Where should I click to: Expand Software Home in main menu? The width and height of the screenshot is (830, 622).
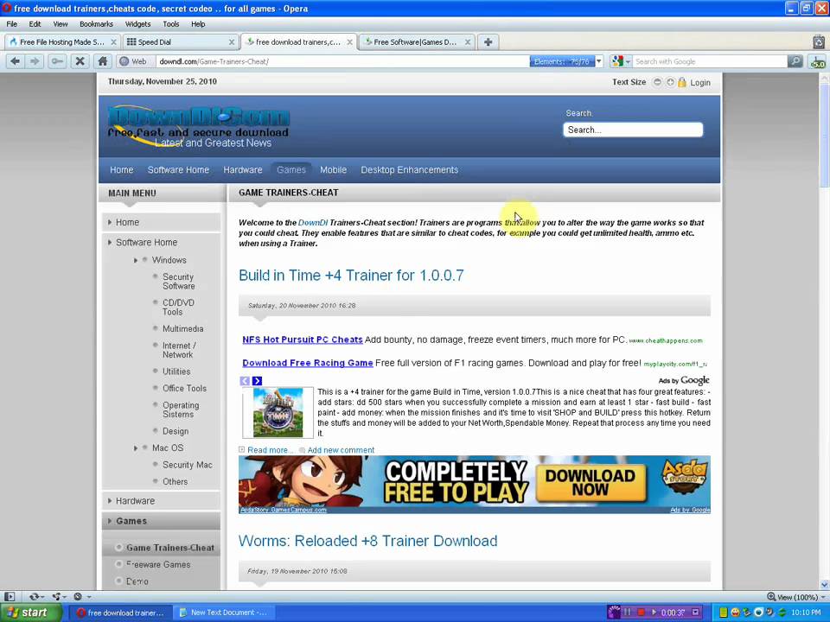pos(161,242)
